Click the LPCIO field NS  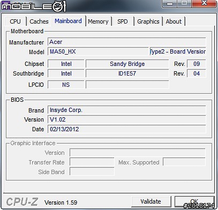66,85
